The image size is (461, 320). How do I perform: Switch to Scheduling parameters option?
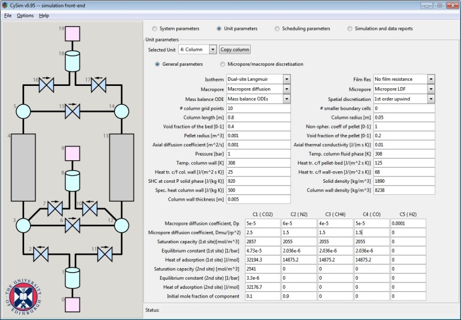coord(278,28)
